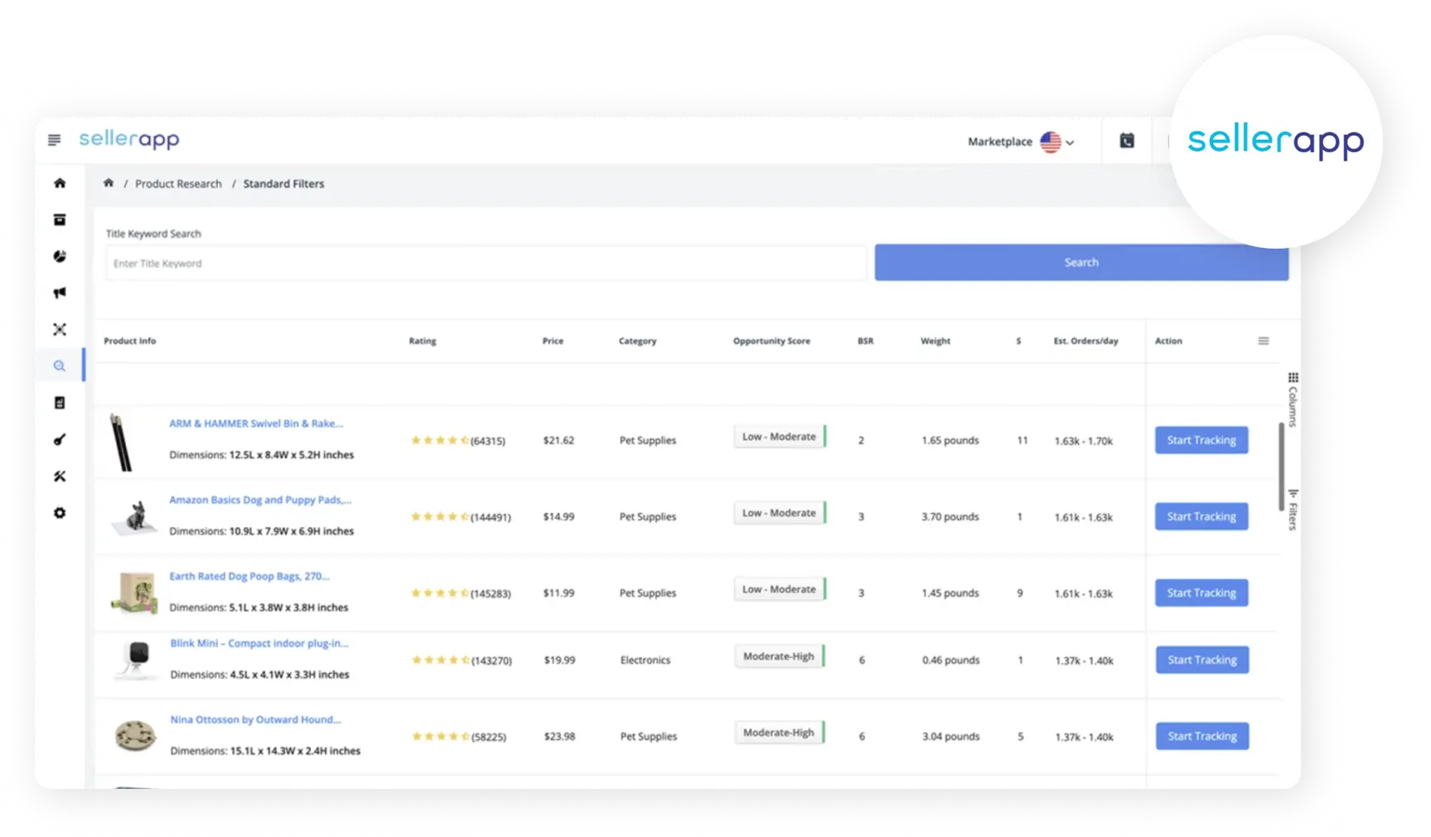Open the pie chart icon in the sidebar
Image resolution: width=1431 pixels, height=837 pixels.
[60, 256]
